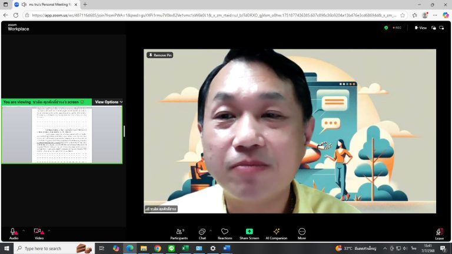This screenshot has width=452, height=254.
Task: Open the View Options dropdown
Action: (108, 102)
